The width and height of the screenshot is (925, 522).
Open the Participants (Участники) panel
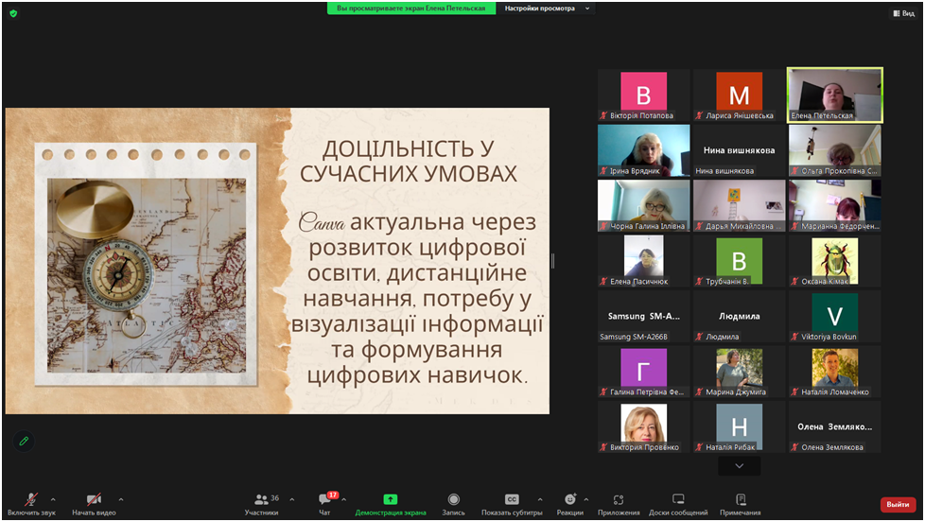(261, 499)
